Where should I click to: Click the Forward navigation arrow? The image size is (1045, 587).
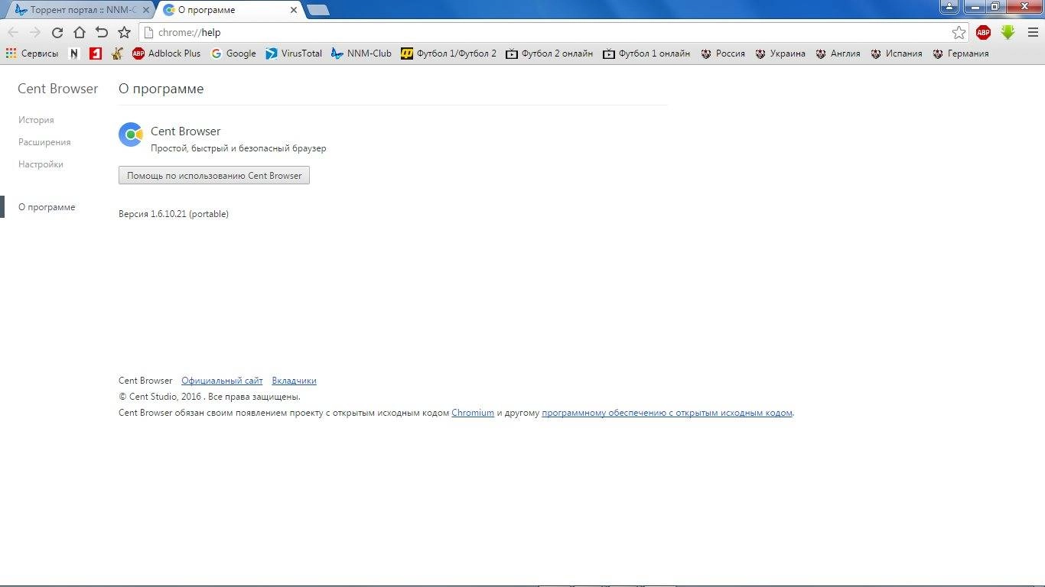tap(35, 32)
